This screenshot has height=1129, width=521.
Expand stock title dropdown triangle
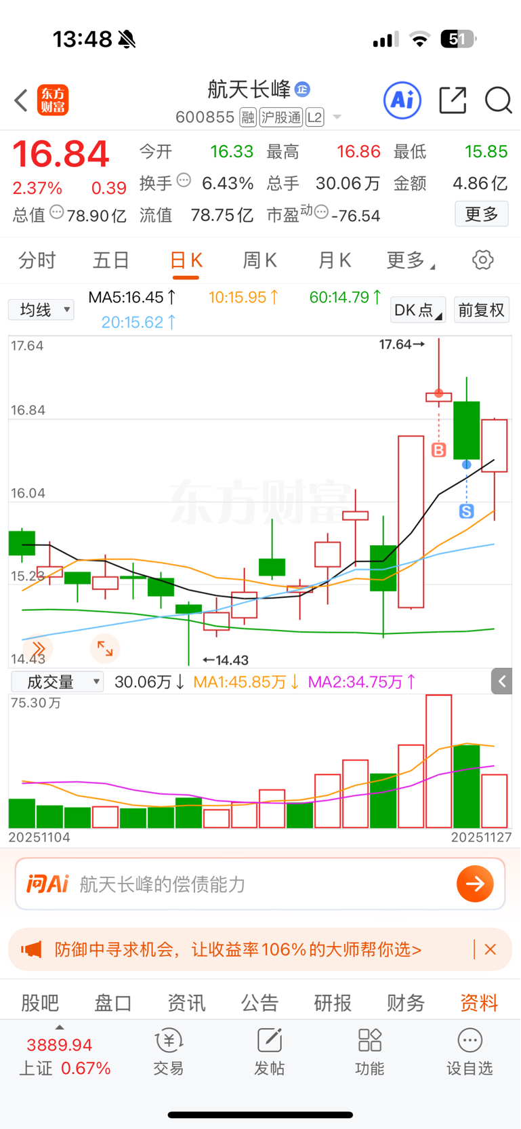(337, 117)
